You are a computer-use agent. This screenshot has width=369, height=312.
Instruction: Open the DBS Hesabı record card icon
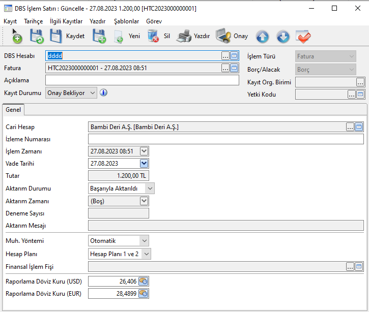coord(234,56)
